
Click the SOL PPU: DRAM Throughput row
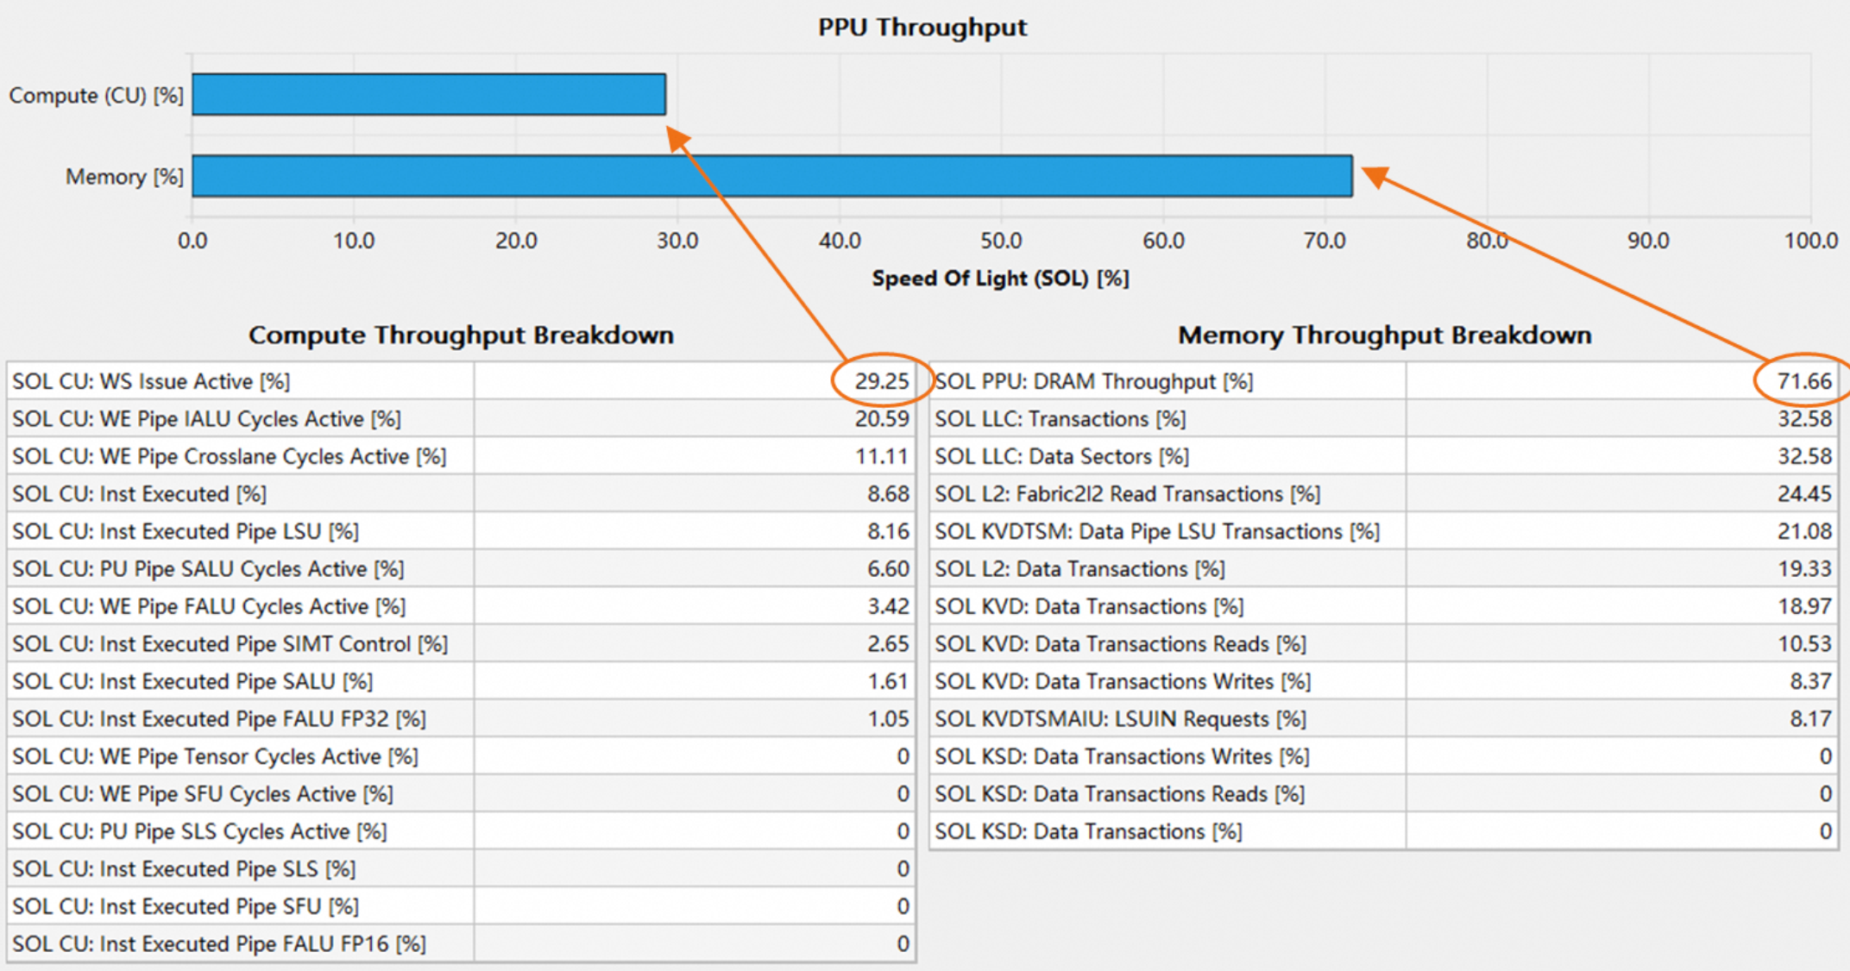tap(1093, 381)
